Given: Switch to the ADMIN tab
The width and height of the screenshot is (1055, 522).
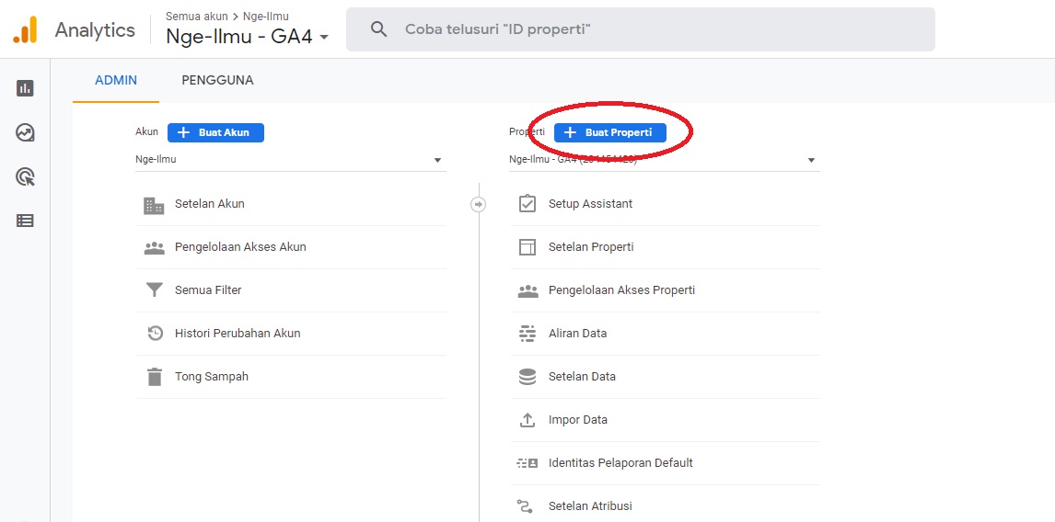Looking at the screenshot, I should pos(116,81).
